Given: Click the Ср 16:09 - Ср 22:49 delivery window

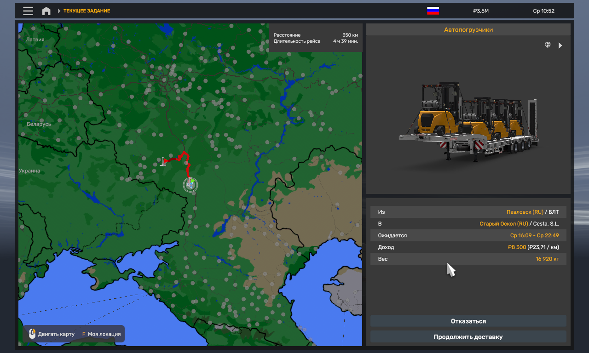Looking at the screenshot, I should (535, 236).
